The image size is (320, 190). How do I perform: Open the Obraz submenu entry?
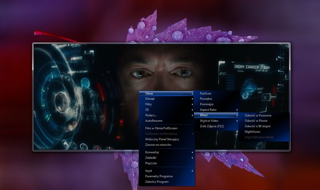click(x=167, y=93)
